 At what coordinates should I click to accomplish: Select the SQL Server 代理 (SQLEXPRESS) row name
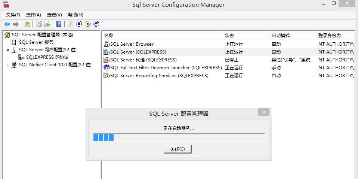[143, 60]
